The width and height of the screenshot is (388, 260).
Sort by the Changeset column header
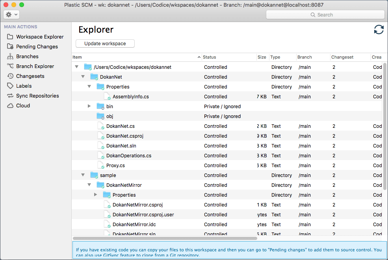pyautogui.click(x=350, y=57)
